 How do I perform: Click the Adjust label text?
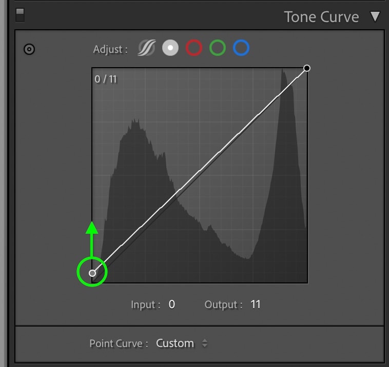pyautogui.click(x=110, y=49)
